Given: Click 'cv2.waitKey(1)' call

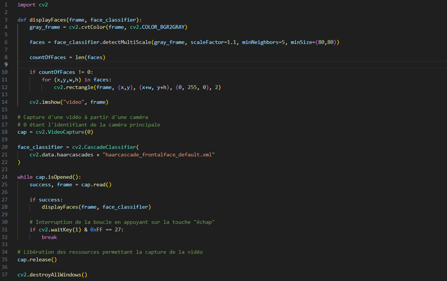Looking at the screenshot, I should (x=60, y=230).
